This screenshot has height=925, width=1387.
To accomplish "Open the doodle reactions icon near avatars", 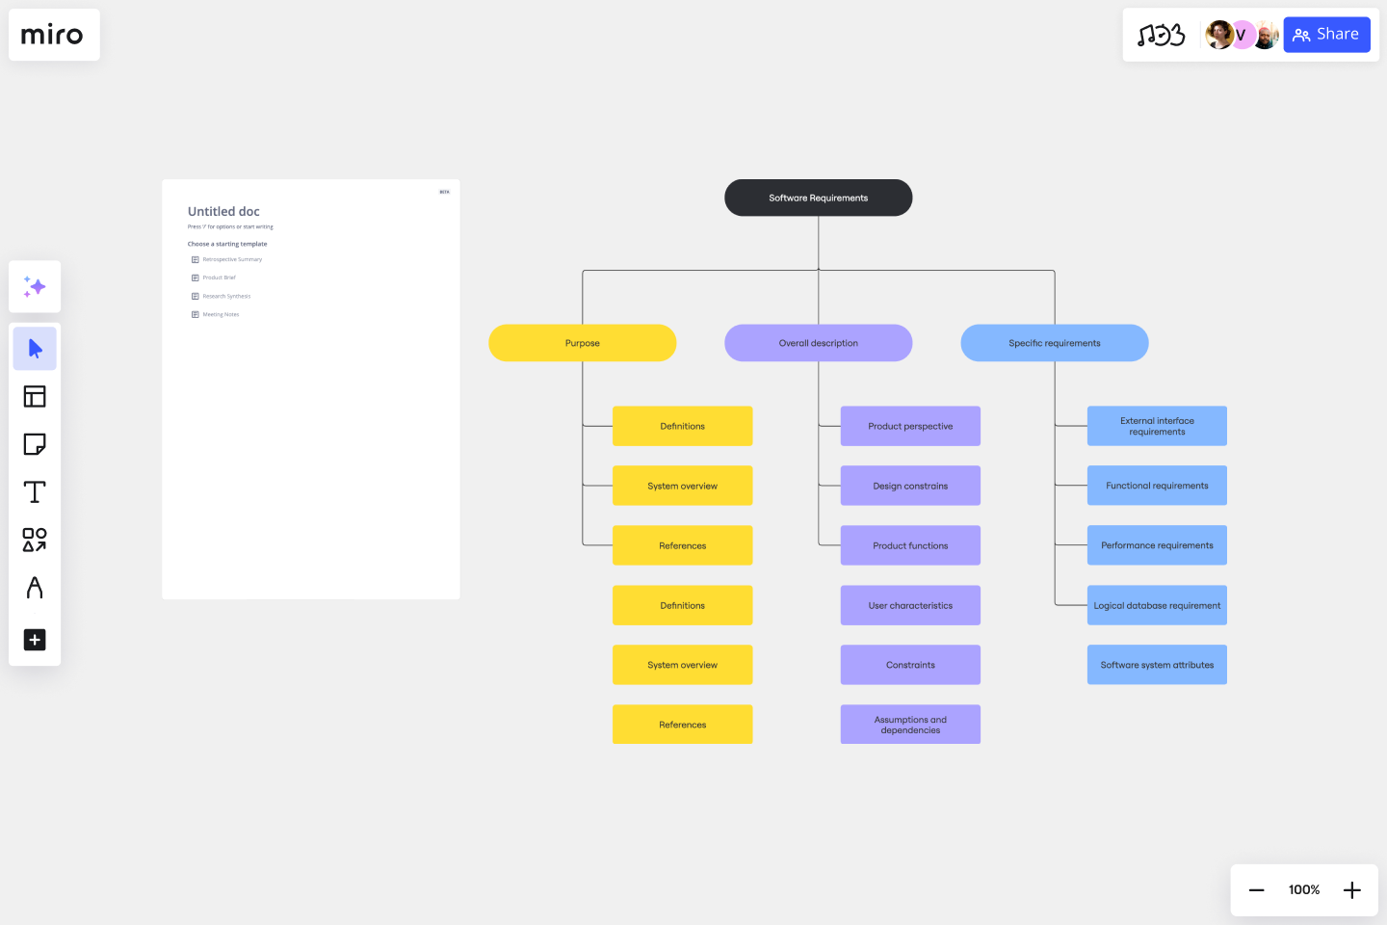I will 1163,34.
